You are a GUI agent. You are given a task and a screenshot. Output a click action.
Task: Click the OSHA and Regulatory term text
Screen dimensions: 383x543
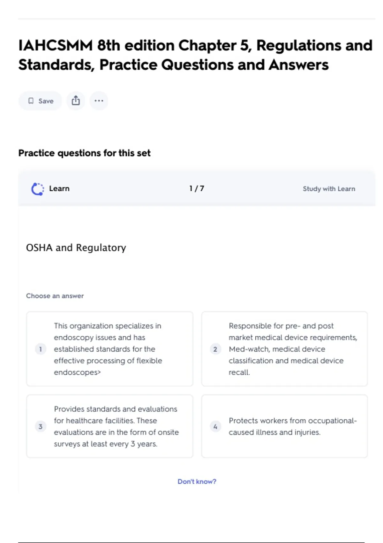[x=76, y=248]
